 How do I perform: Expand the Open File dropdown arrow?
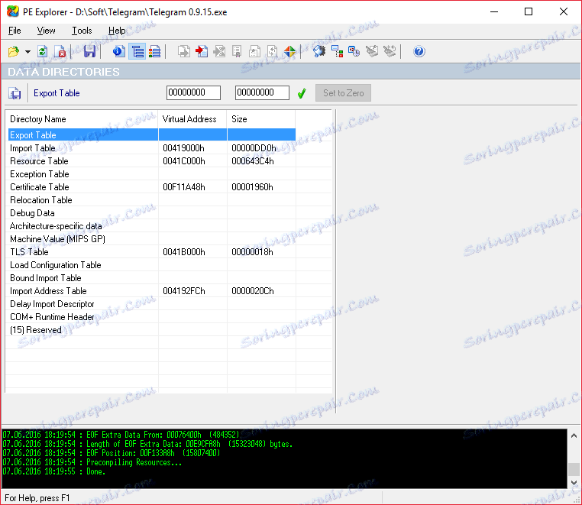(x=27, y=52)
